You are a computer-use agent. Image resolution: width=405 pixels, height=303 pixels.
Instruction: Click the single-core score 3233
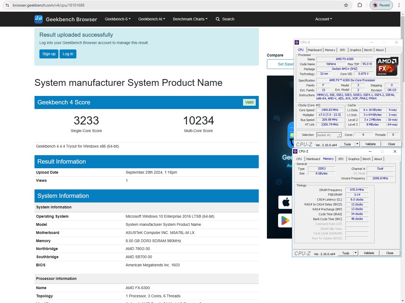86,121
